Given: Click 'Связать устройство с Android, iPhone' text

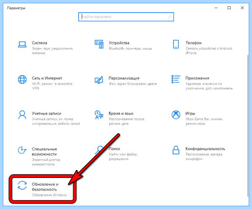Looking at the screenshot, I should [209, 51].
